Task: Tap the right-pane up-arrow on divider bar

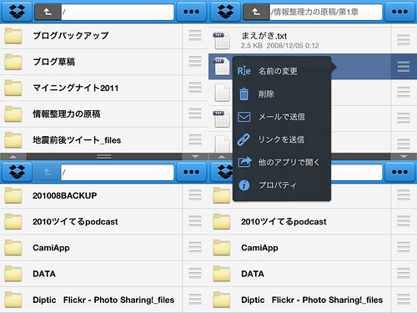Action: click(221, 156)
